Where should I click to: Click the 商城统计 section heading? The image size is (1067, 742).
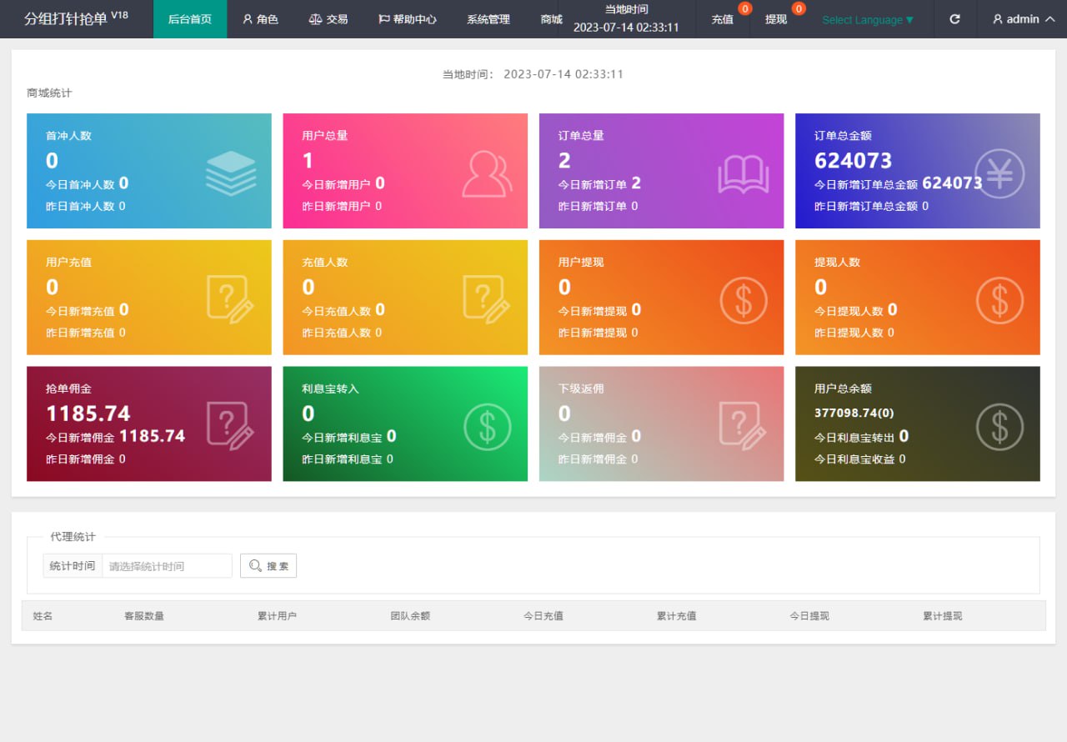(49, 93)
